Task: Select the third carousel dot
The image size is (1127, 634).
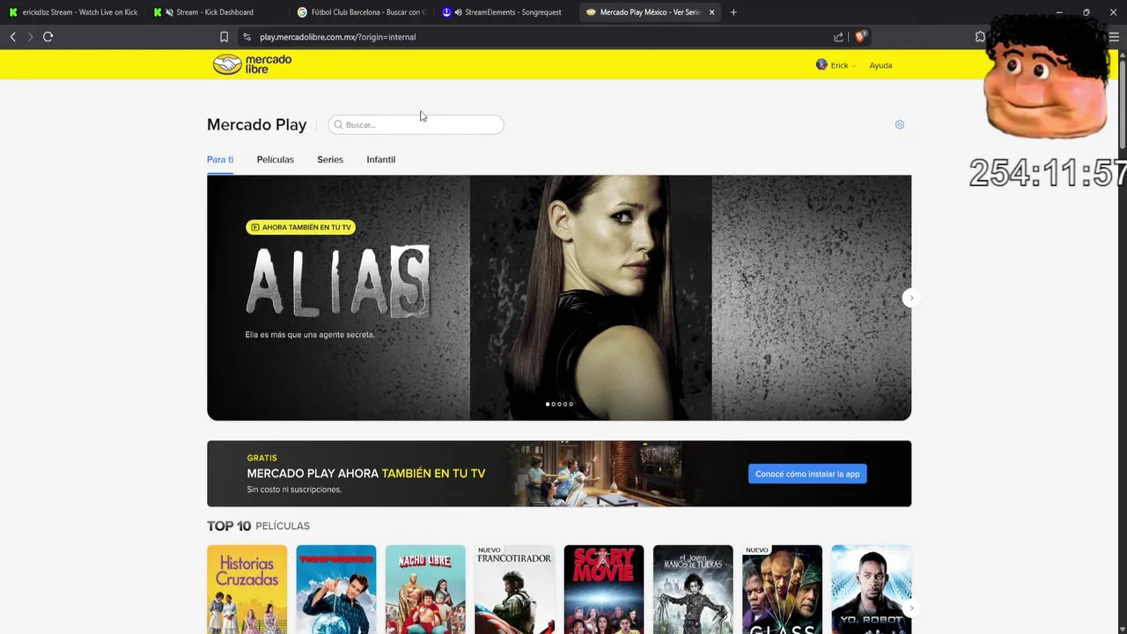Action: pyautogui.click(x=559, y=404)
